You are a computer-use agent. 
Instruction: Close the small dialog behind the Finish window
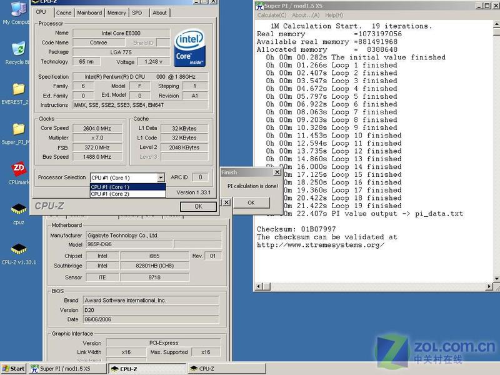pyautogui.click(x=226, y=202)
